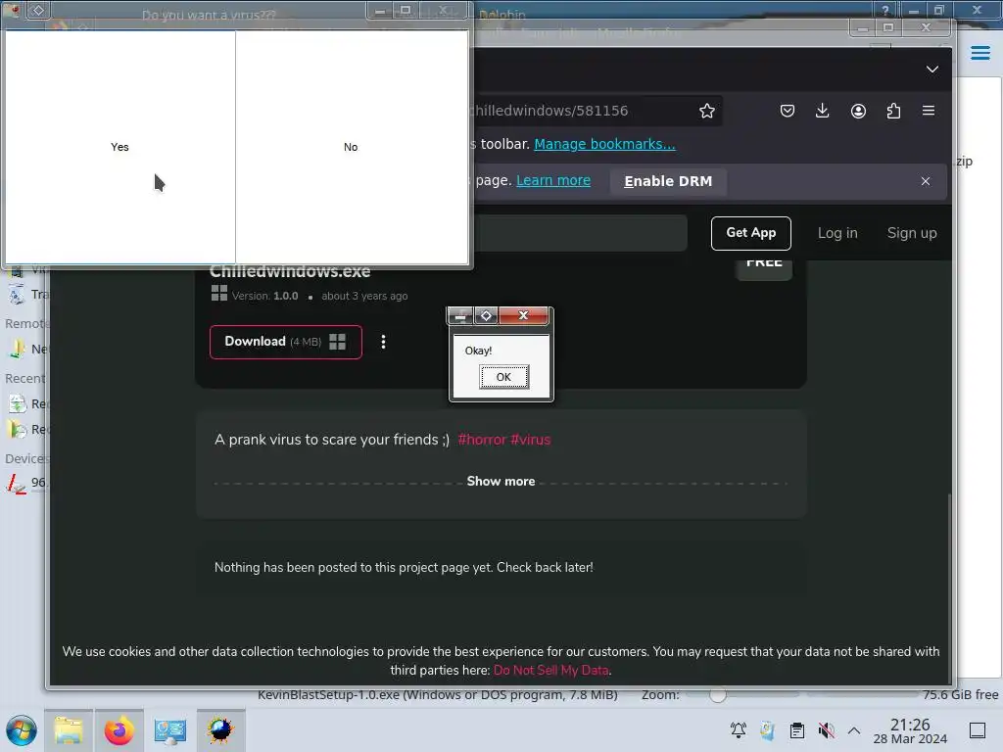
Task: Click the Chilledwindows.exe title text
Action: coord(290,271)
